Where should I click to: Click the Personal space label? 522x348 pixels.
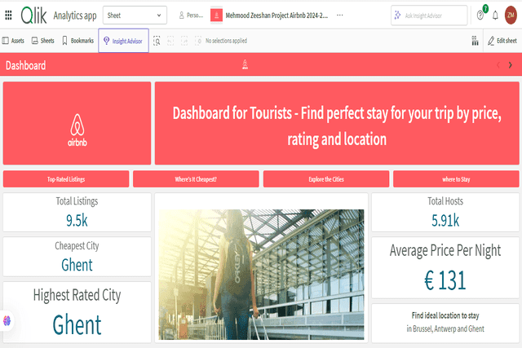(191, 15)
